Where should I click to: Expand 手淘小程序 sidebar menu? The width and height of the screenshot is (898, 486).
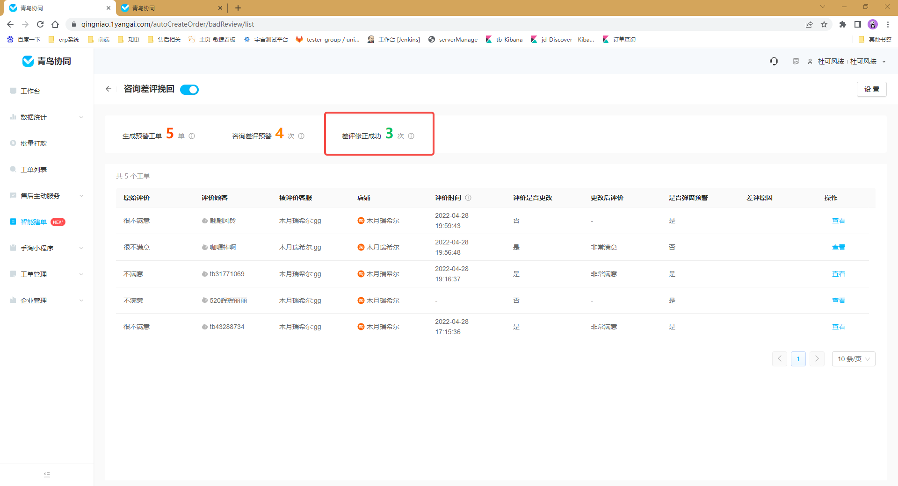[x=47, y=248]
